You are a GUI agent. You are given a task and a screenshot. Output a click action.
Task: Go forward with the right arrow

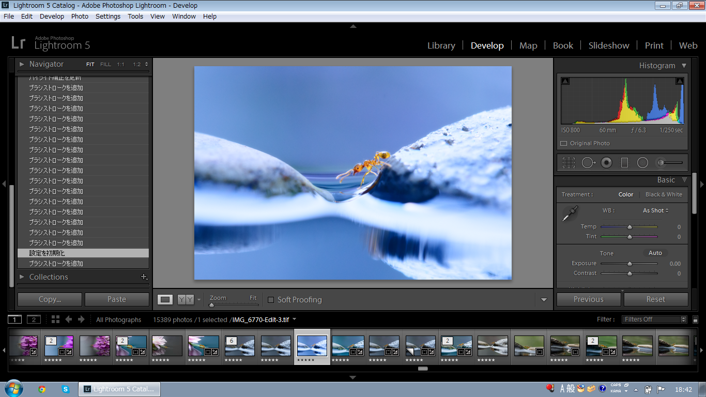tap(81, 319)
